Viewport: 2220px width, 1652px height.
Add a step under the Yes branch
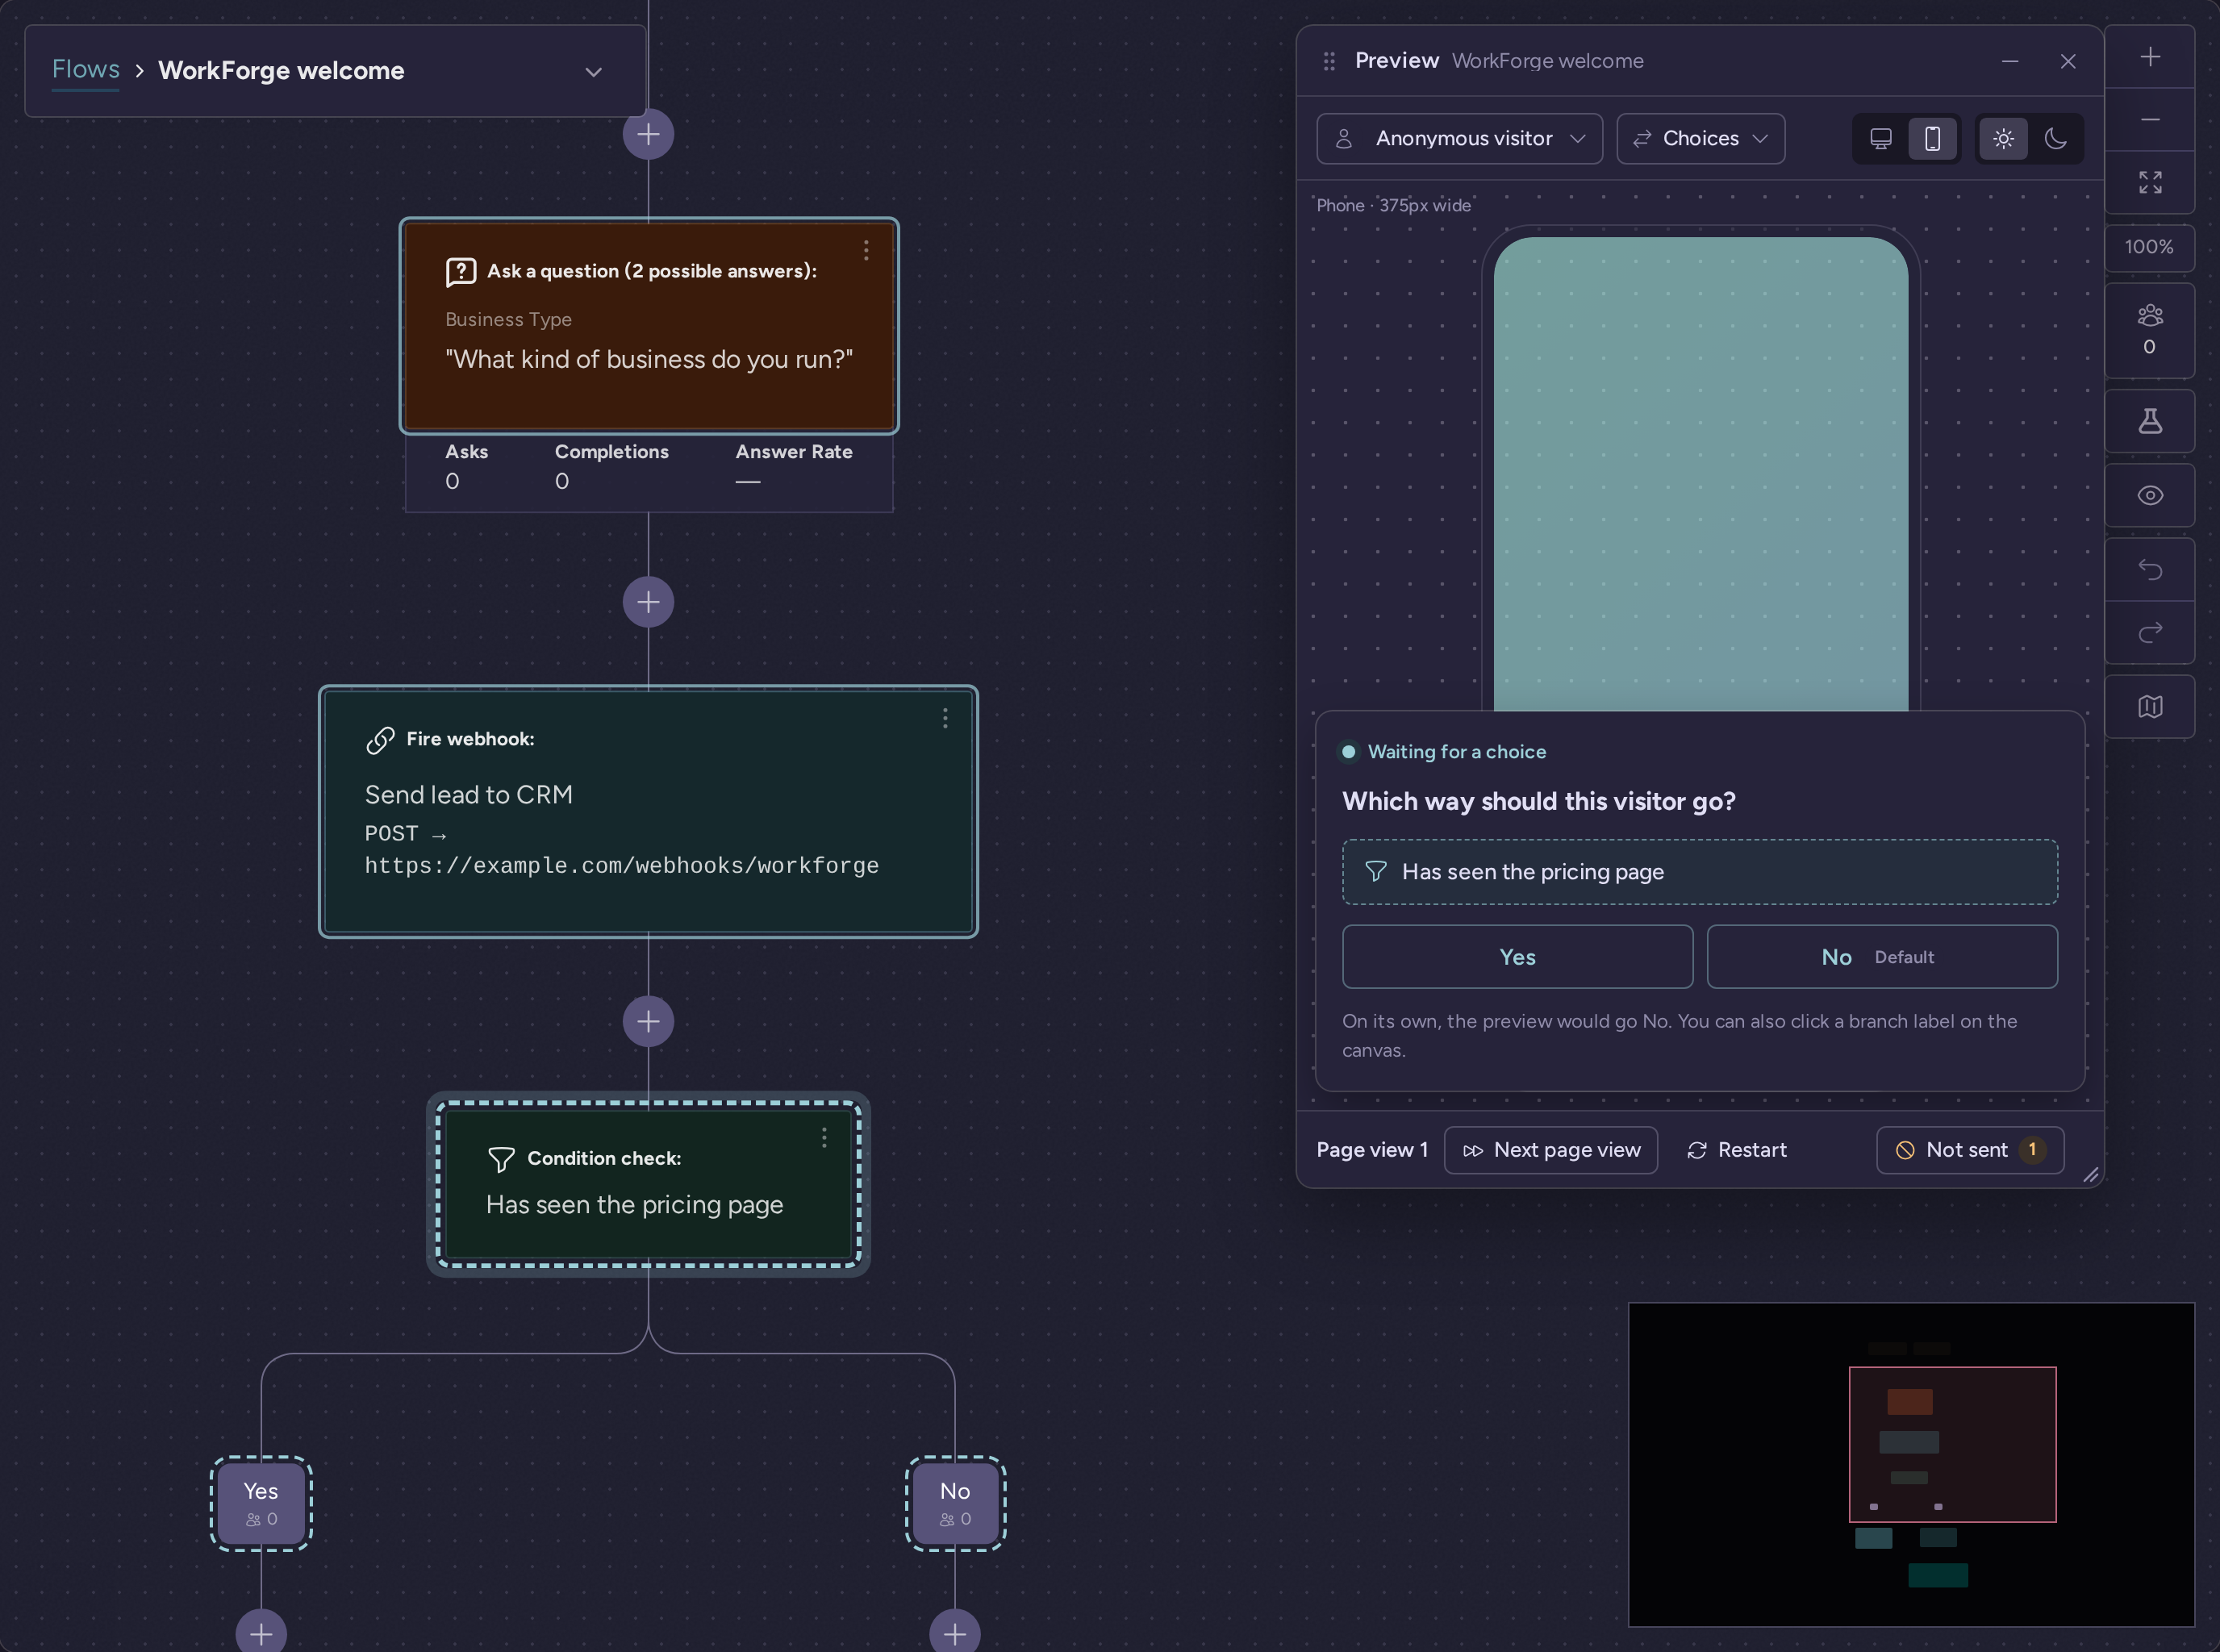click(261, 1633)
